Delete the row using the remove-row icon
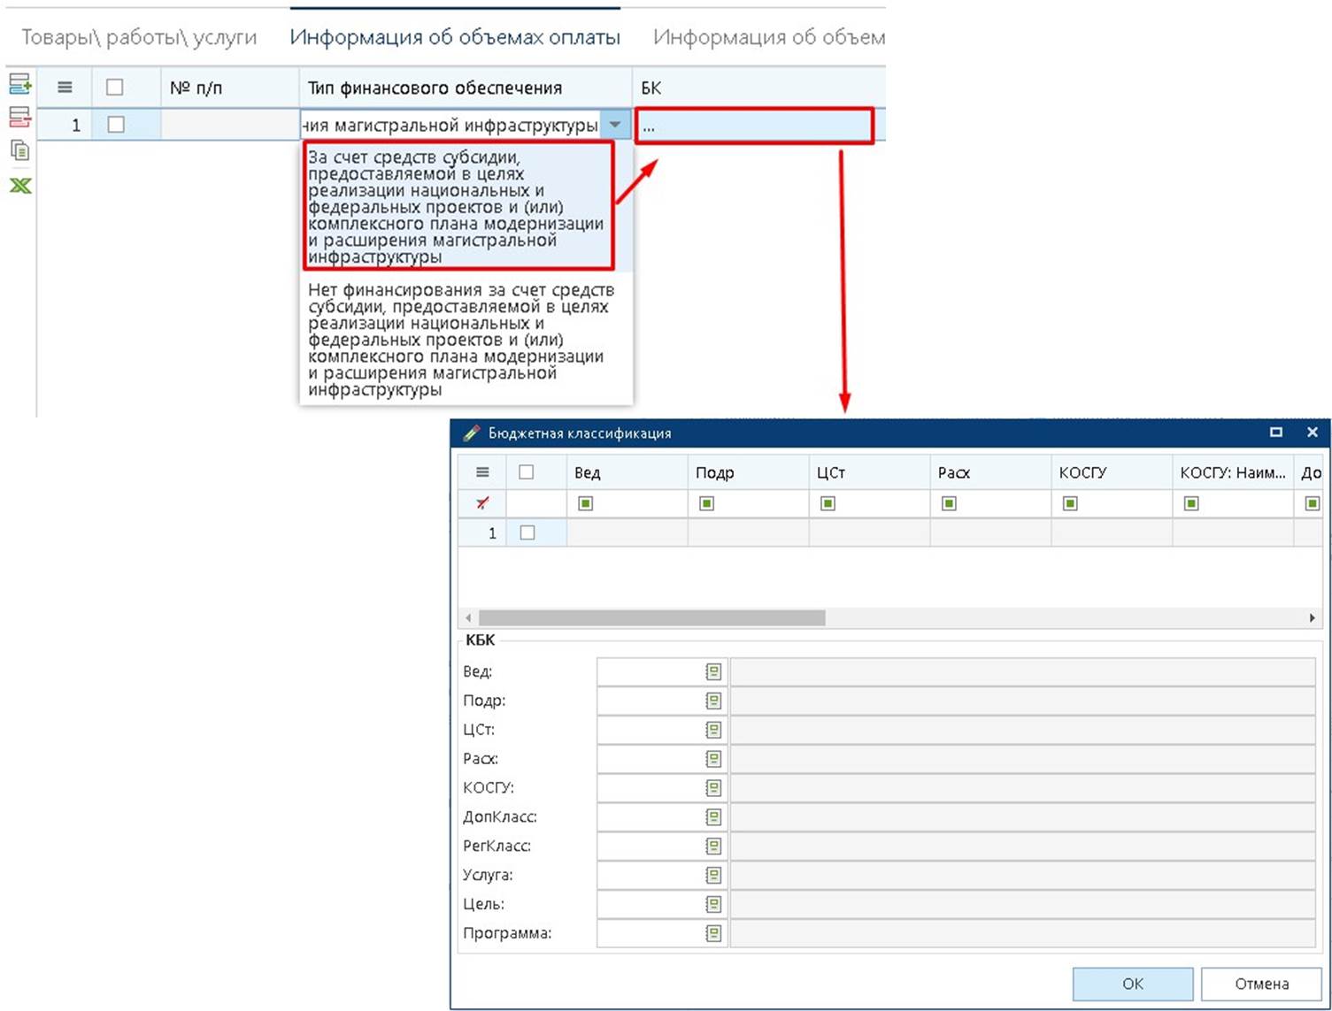The image size is (1332, 1011). coord(19,117)
